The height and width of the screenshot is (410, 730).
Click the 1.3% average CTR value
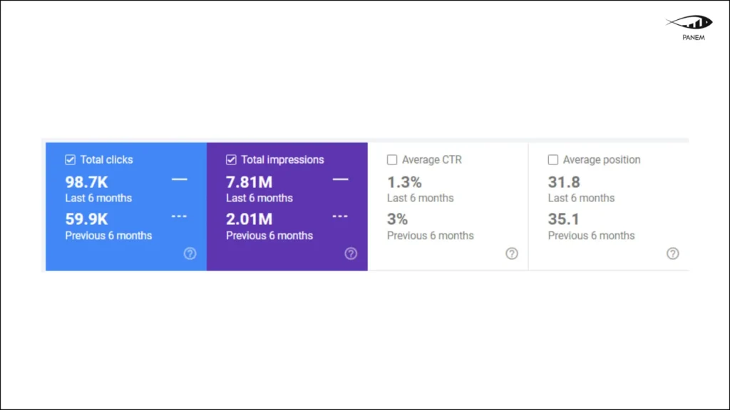(x=404, y=182)
